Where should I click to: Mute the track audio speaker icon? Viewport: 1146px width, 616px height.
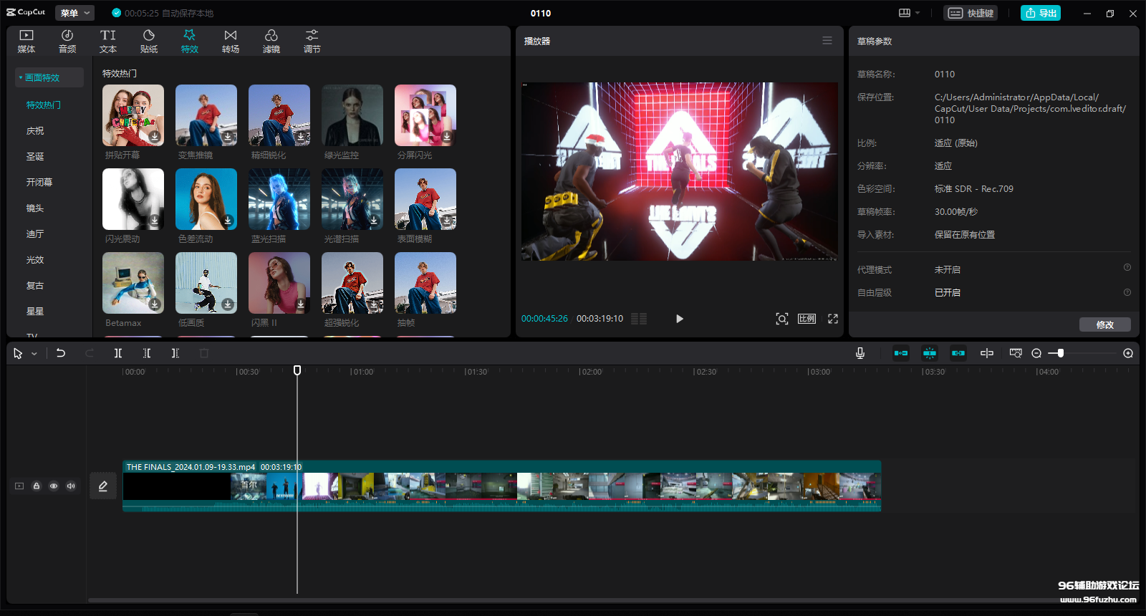[71, 486]
